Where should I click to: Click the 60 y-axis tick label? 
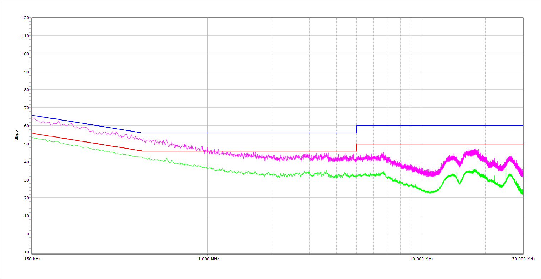pos(26,126)
